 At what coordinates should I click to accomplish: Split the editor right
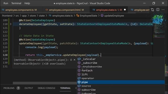(x=158, y=10)
